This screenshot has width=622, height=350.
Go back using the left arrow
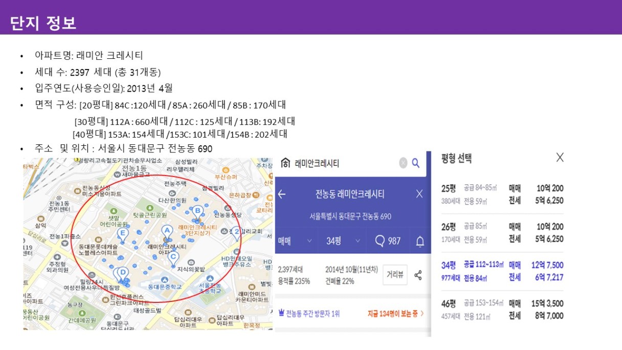[281, 194]
